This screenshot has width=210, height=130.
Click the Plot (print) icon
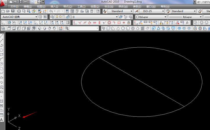(19, 11)
